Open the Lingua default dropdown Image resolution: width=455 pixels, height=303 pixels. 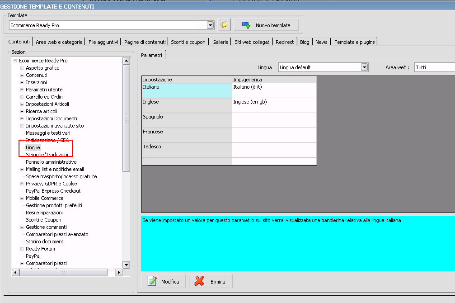(364, 67)
